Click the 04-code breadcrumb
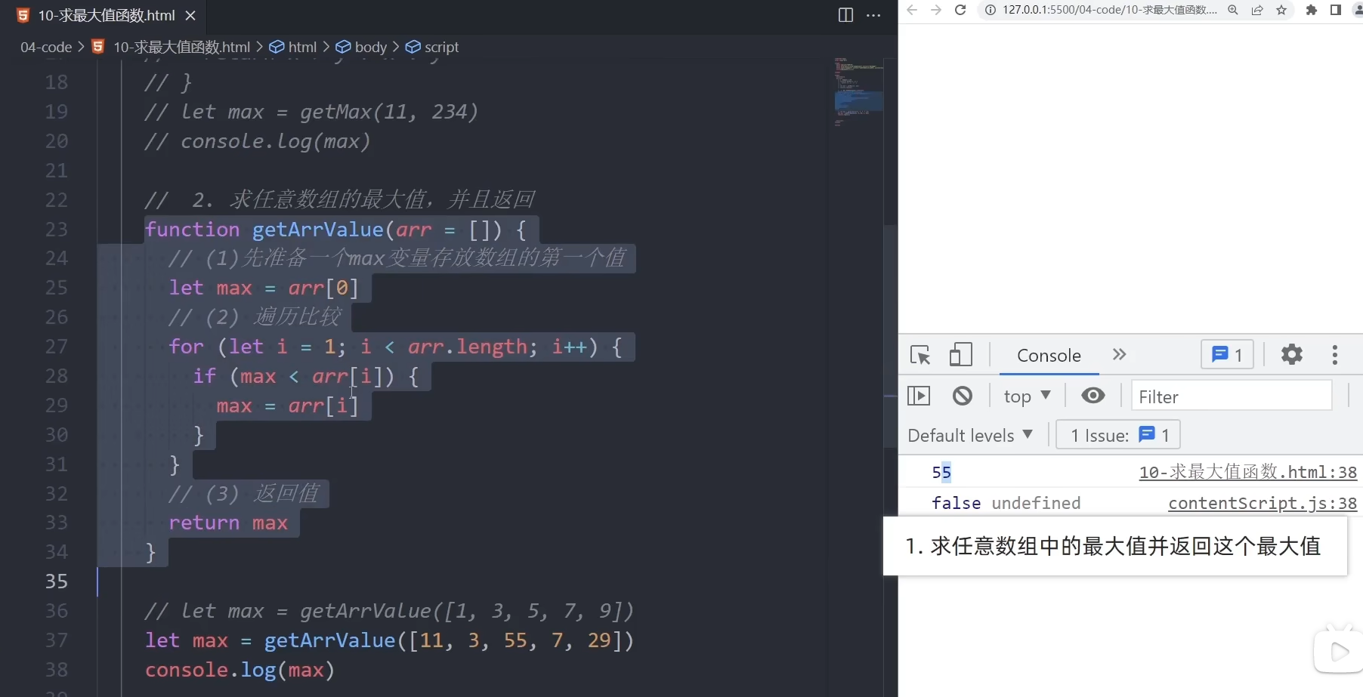 pyautogui.click(x=46, y=47)
